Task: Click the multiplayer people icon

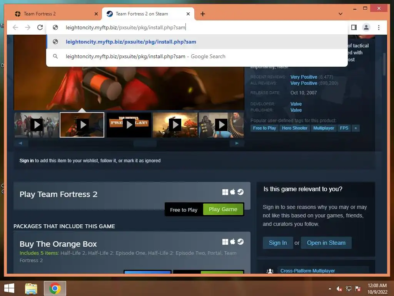Action: click(270, 271)
